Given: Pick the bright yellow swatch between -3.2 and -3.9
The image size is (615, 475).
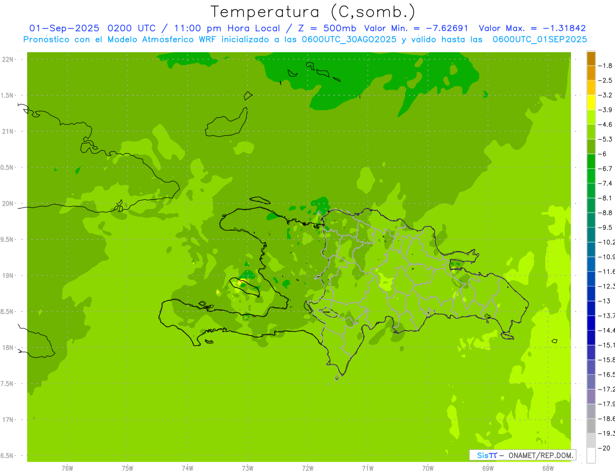Looking at the screenshot, I should pyautogui.click(x=591, y=102).
